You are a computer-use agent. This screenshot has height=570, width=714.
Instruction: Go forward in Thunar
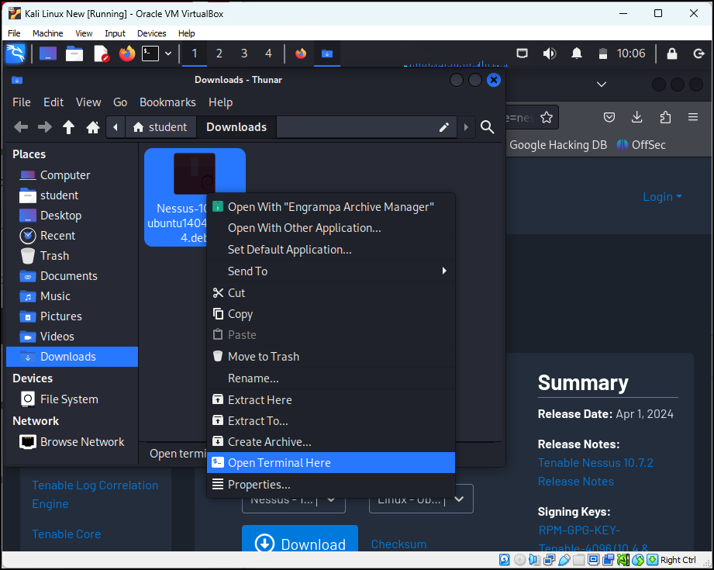pos(45,127)
